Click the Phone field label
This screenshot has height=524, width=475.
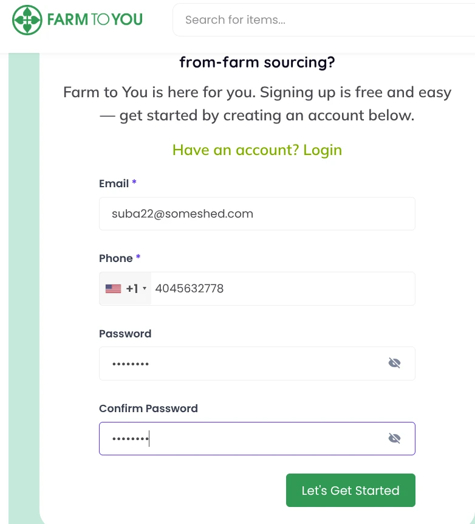[116, 258]
